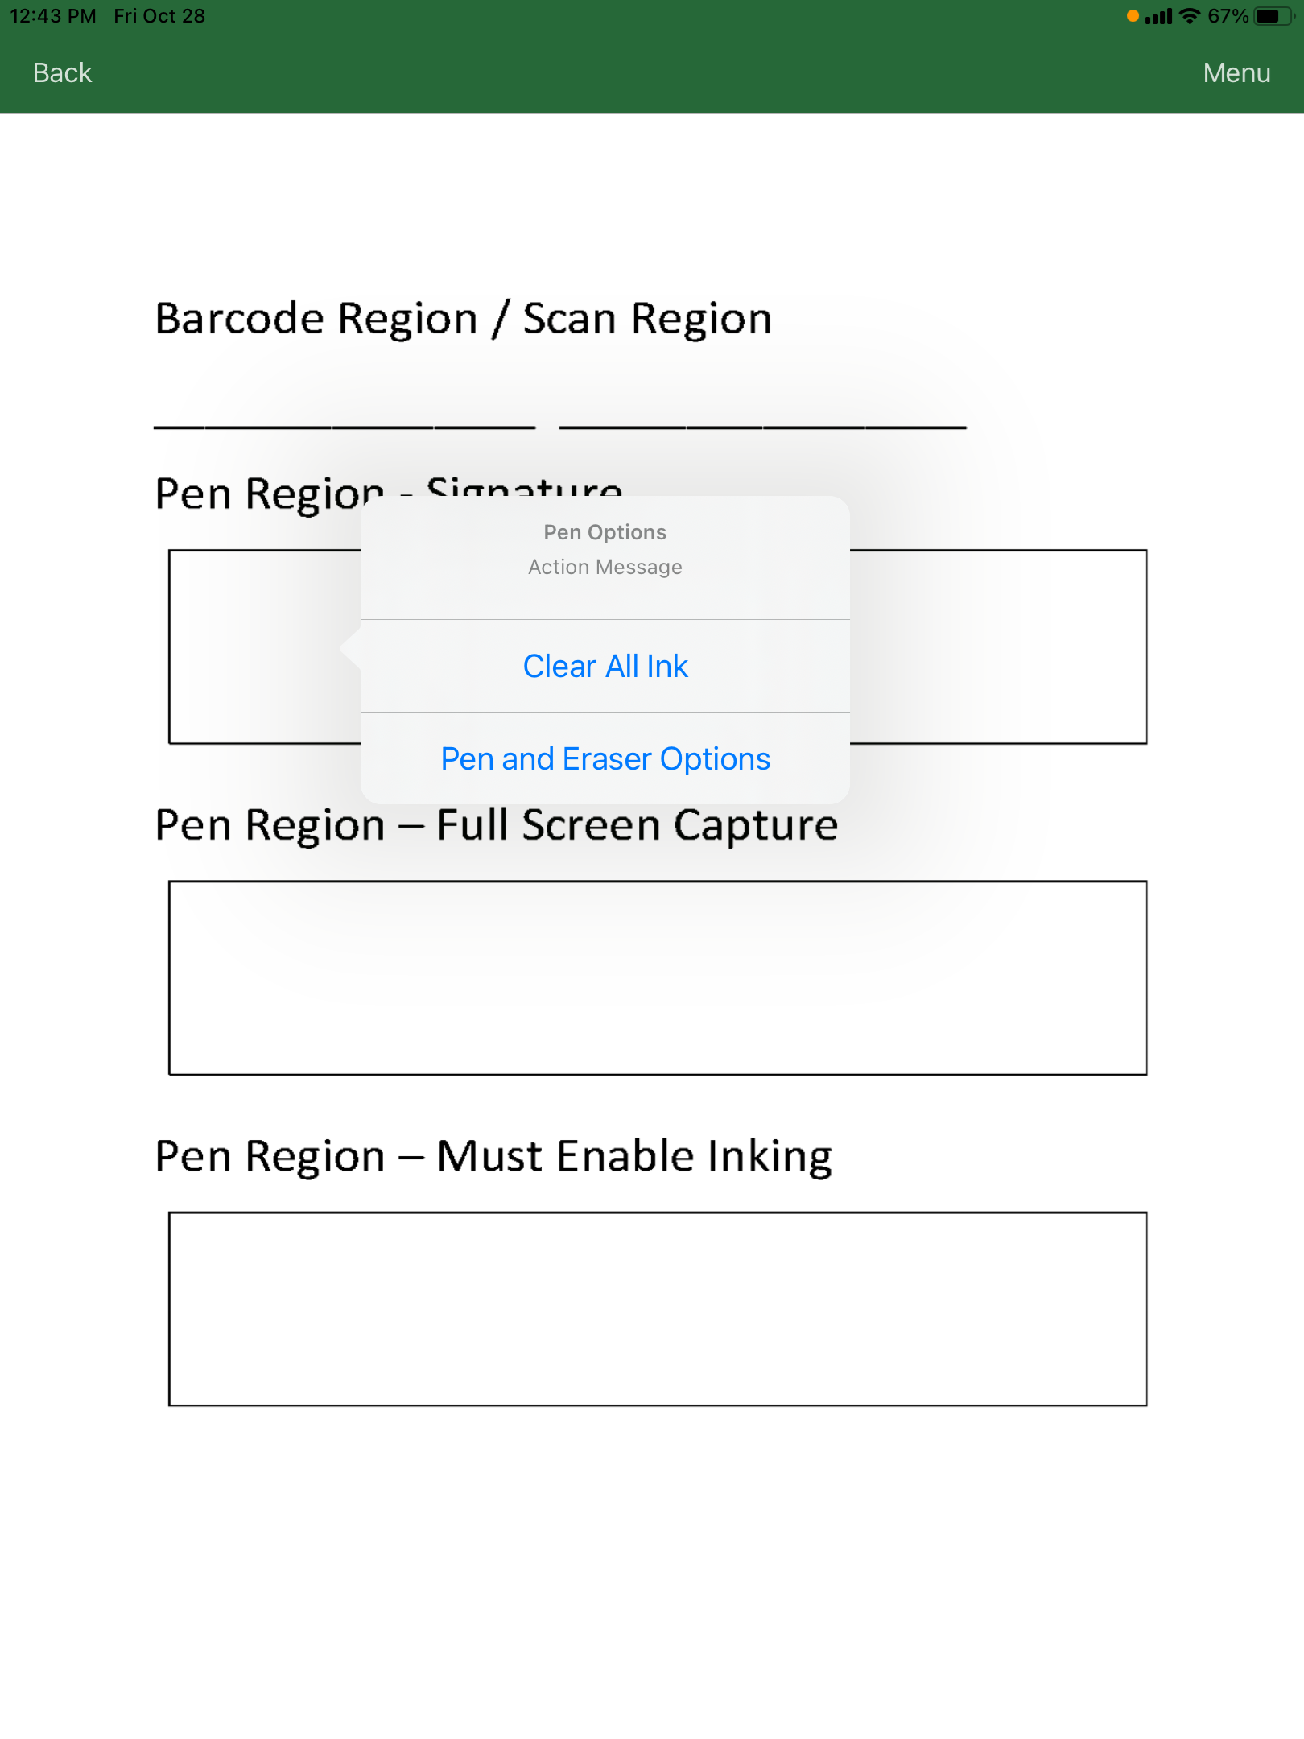
Task: Click the orange microphone indicator dot
Action: [1133, 16]
